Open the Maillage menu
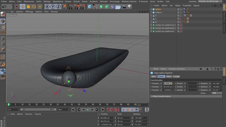Image resolution: width=226 pixels, height=127 pixels. (47, 1)
